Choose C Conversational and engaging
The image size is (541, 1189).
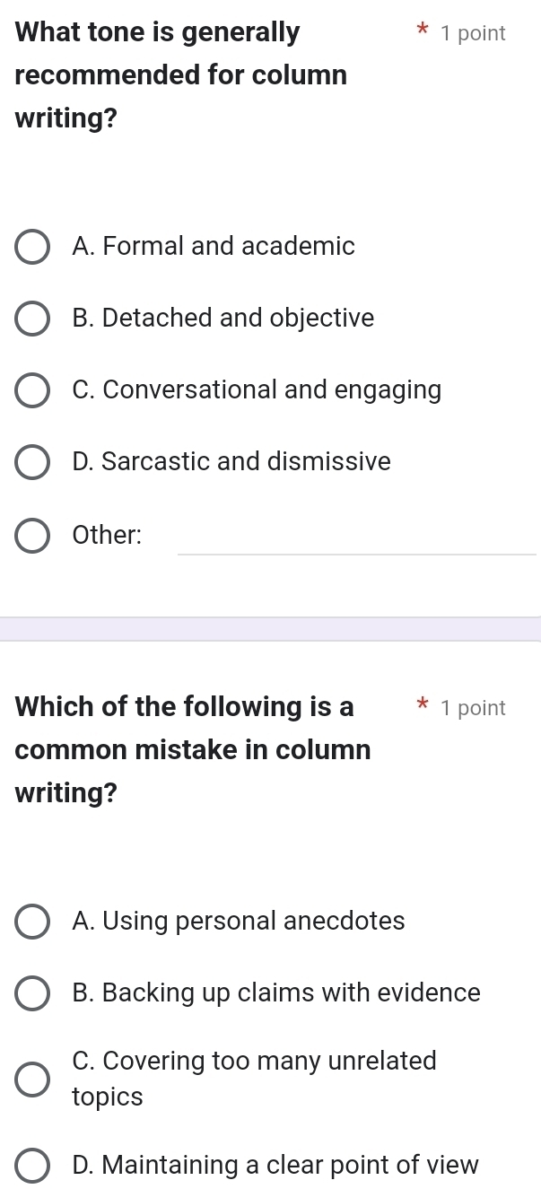(32, 390)
